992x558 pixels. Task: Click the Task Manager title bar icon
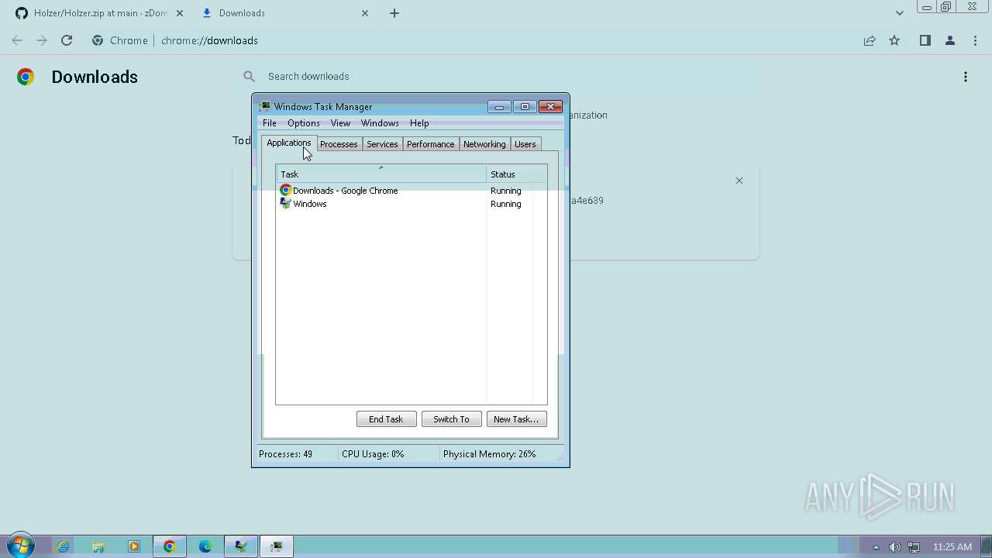point(265,107)
